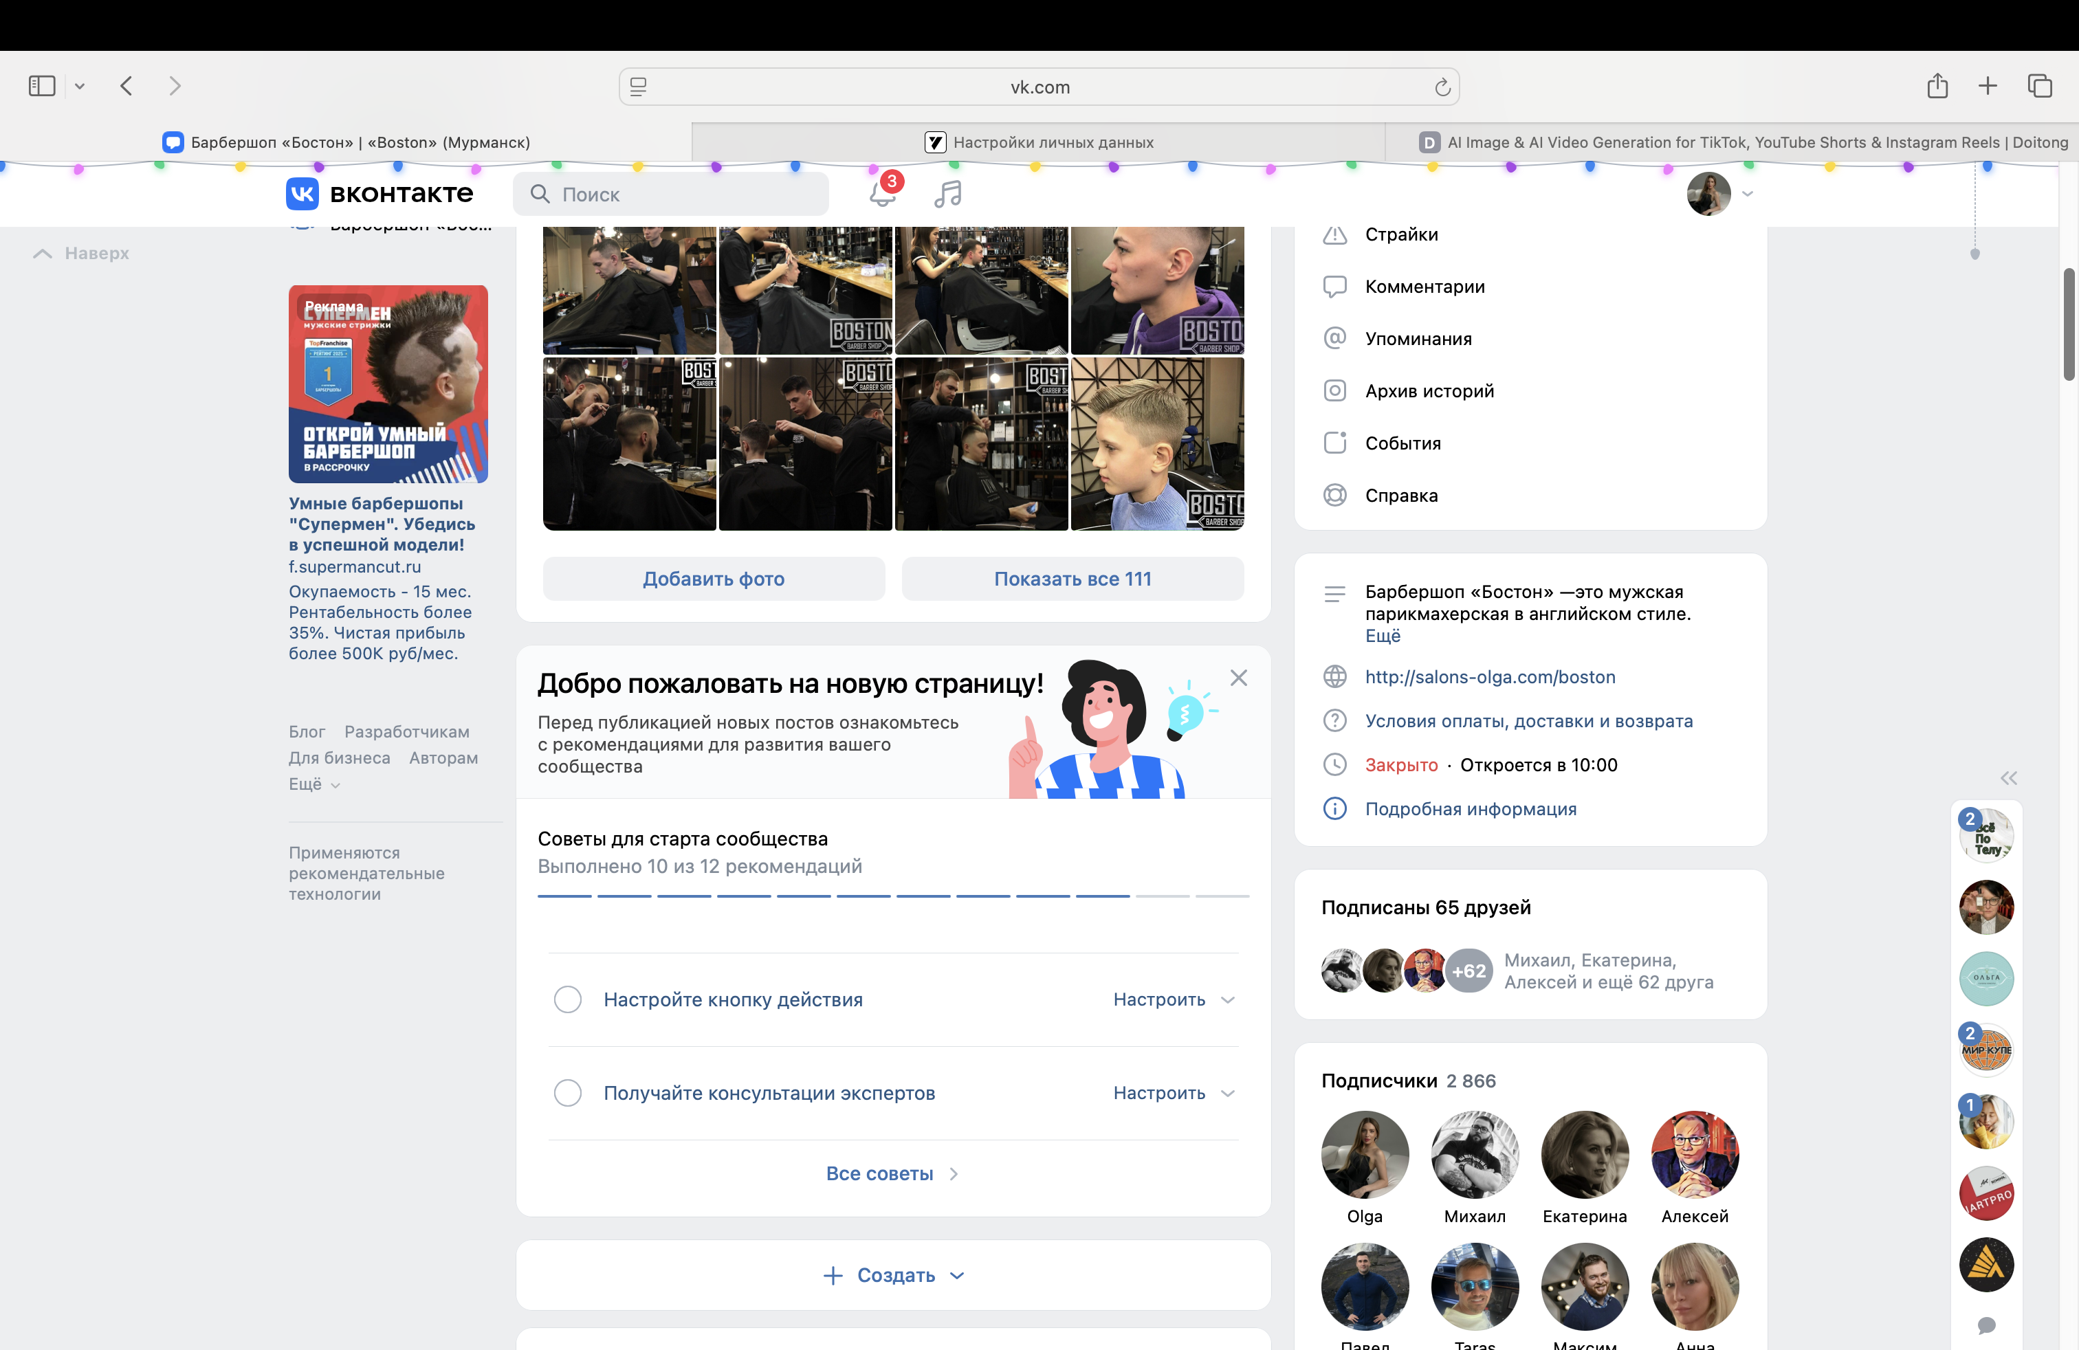
Task: Open the Разработчикам footer link
Action: 407,732
